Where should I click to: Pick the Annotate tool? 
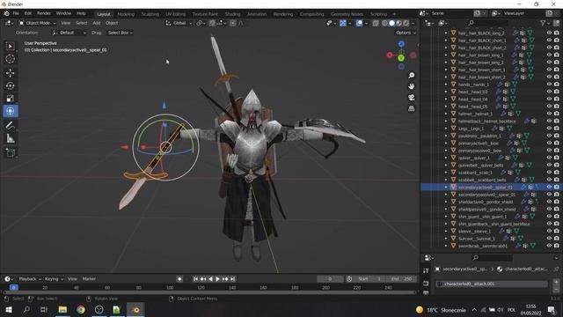click(10, 125)
